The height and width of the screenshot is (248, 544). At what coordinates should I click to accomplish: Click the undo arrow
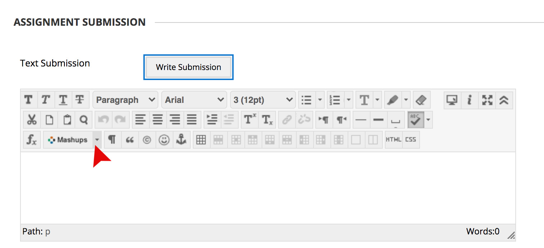click(104, 120)
